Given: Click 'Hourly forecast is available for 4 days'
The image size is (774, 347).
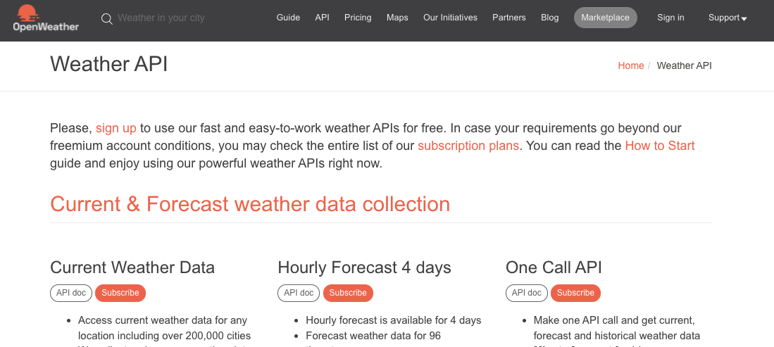Looking at the screenshot, I should [394, 320].
